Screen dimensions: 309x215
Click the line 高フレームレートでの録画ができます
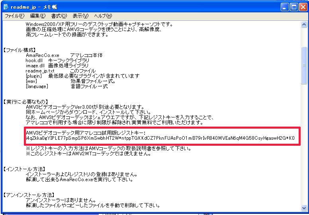click(x=67, y=35)
